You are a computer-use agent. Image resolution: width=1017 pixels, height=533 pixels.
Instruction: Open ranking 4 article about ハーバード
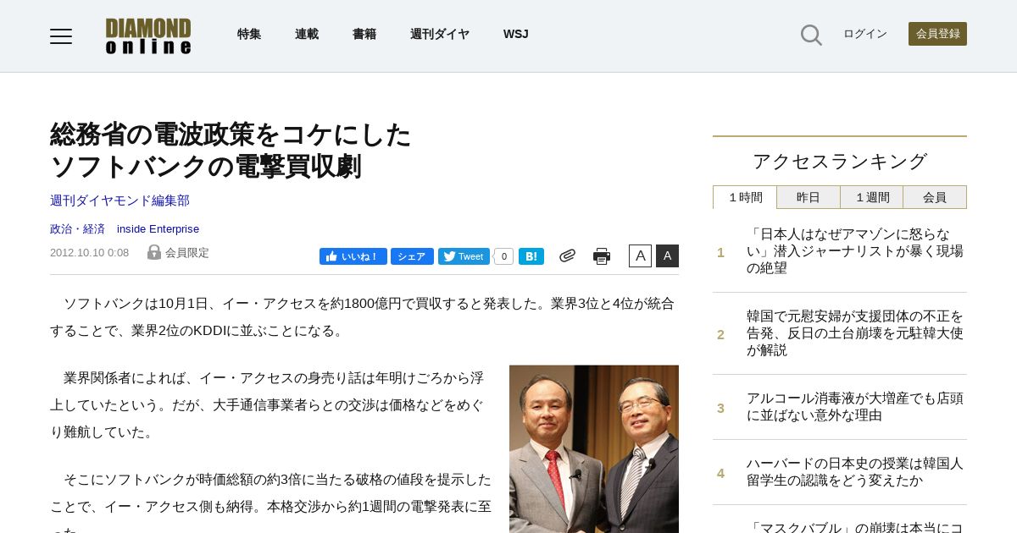coord(854,472)
